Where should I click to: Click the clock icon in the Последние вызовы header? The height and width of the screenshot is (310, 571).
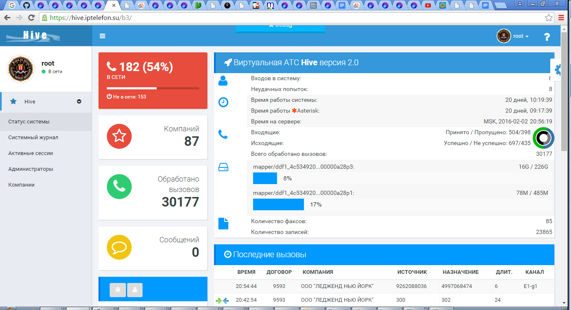pyautogui.click(x=228, y=254)
